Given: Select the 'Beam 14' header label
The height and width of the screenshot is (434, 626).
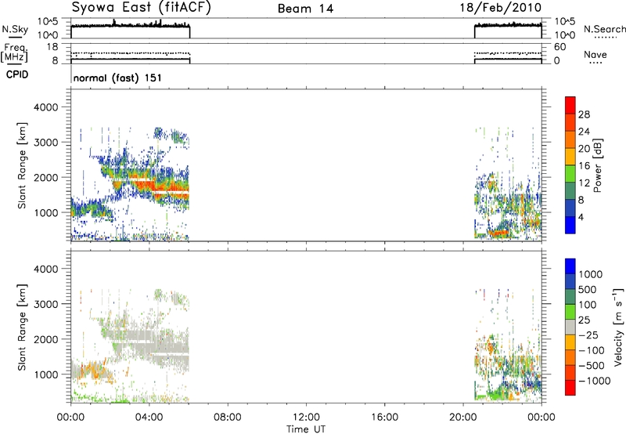Looking at the screenshot, I should pos(305,9).
